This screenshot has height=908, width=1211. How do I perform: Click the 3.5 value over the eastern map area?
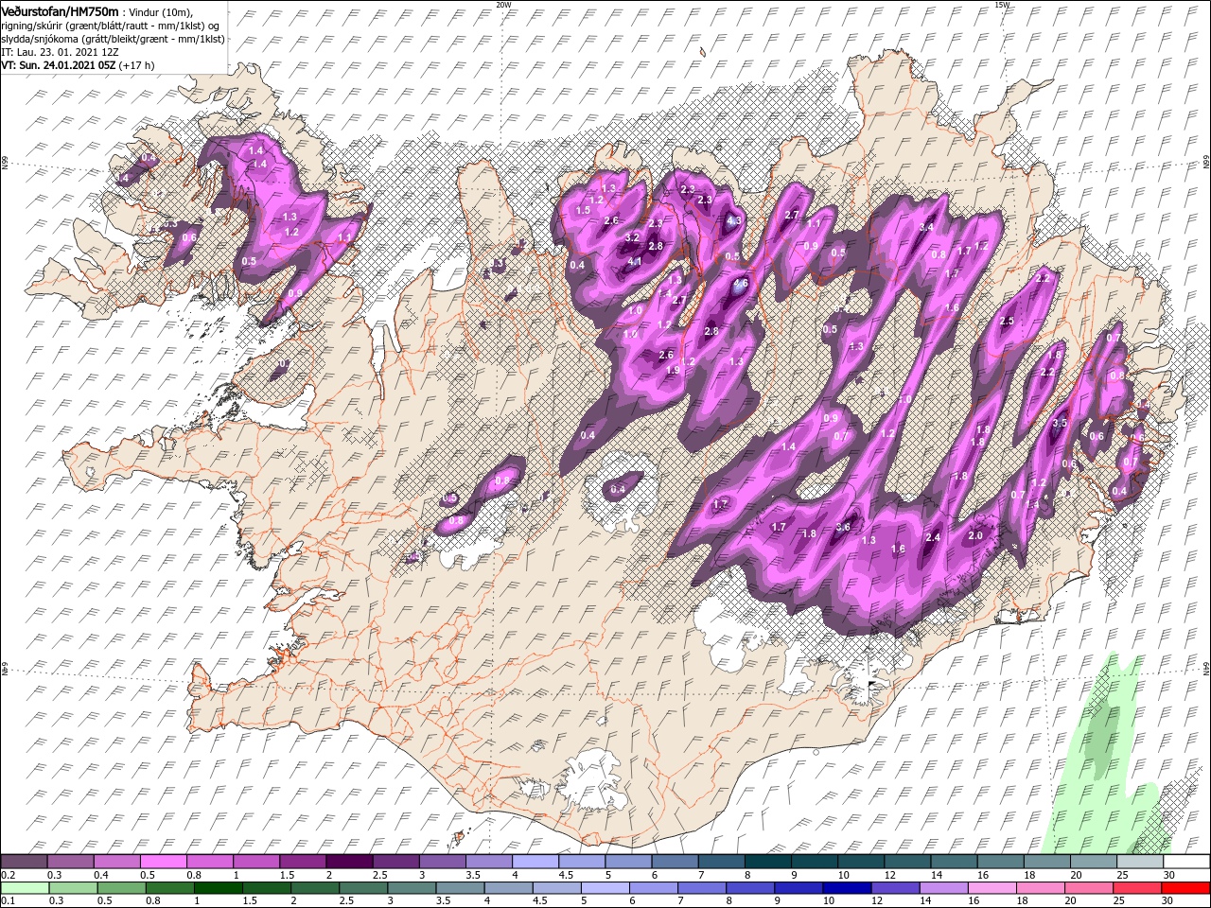(1060, 423)
